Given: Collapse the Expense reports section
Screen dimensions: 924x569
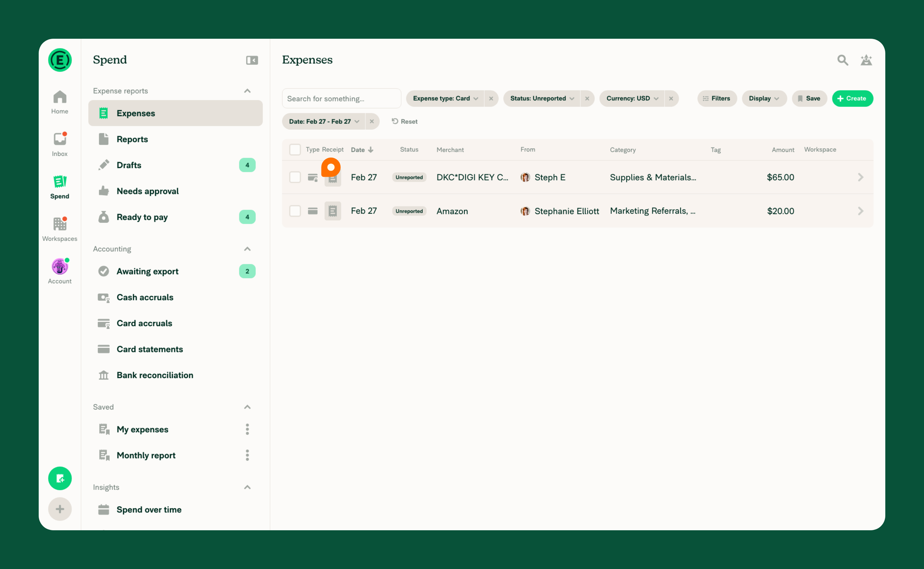Looking at the screenshot, I should [247, 91].
